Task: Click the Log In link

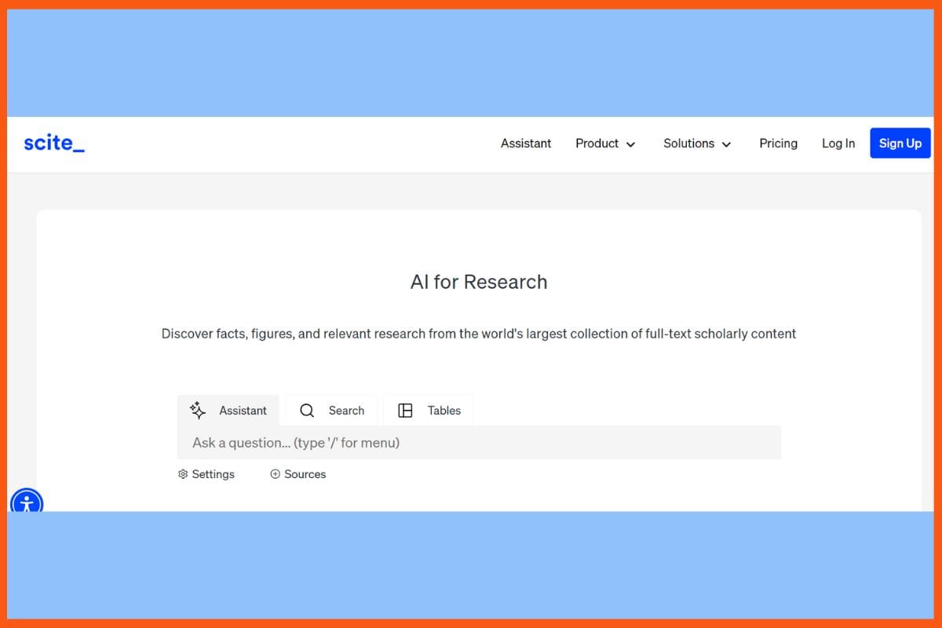Action: click(838, 144)
